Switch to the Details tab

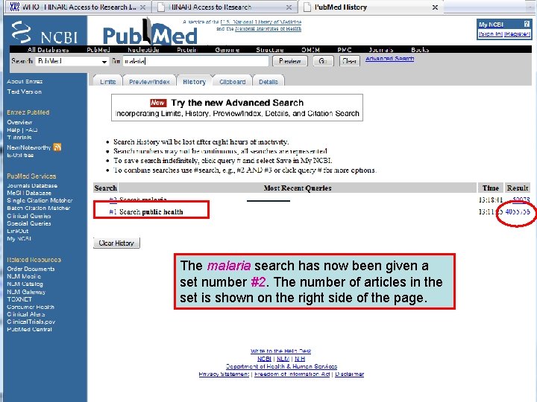pyautogui.click(x=268, y=82)
